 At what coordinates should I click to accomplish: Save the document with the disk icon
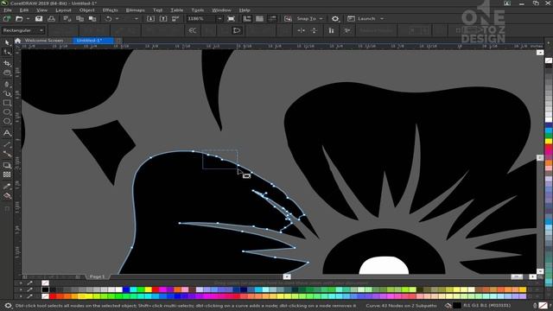pyautogui.click(x=39, y=19)
